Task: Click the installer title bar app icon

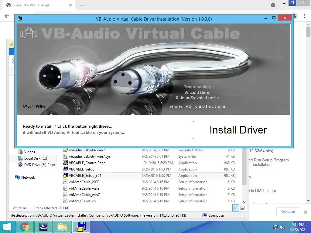Action: click(x=20, y=19)
